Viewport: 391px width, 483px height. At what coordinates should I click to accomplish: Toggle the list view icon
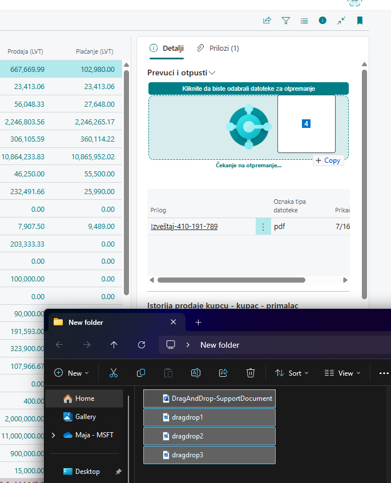(x=304, y=21)
